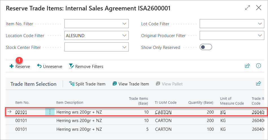Expand the Location Code Filter dropdown arrow
Screen dimensions: 268x140
[125, 35]
